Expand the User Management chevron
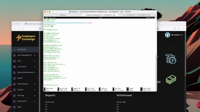This screenshot has height=112, width=200. point(35,55)
